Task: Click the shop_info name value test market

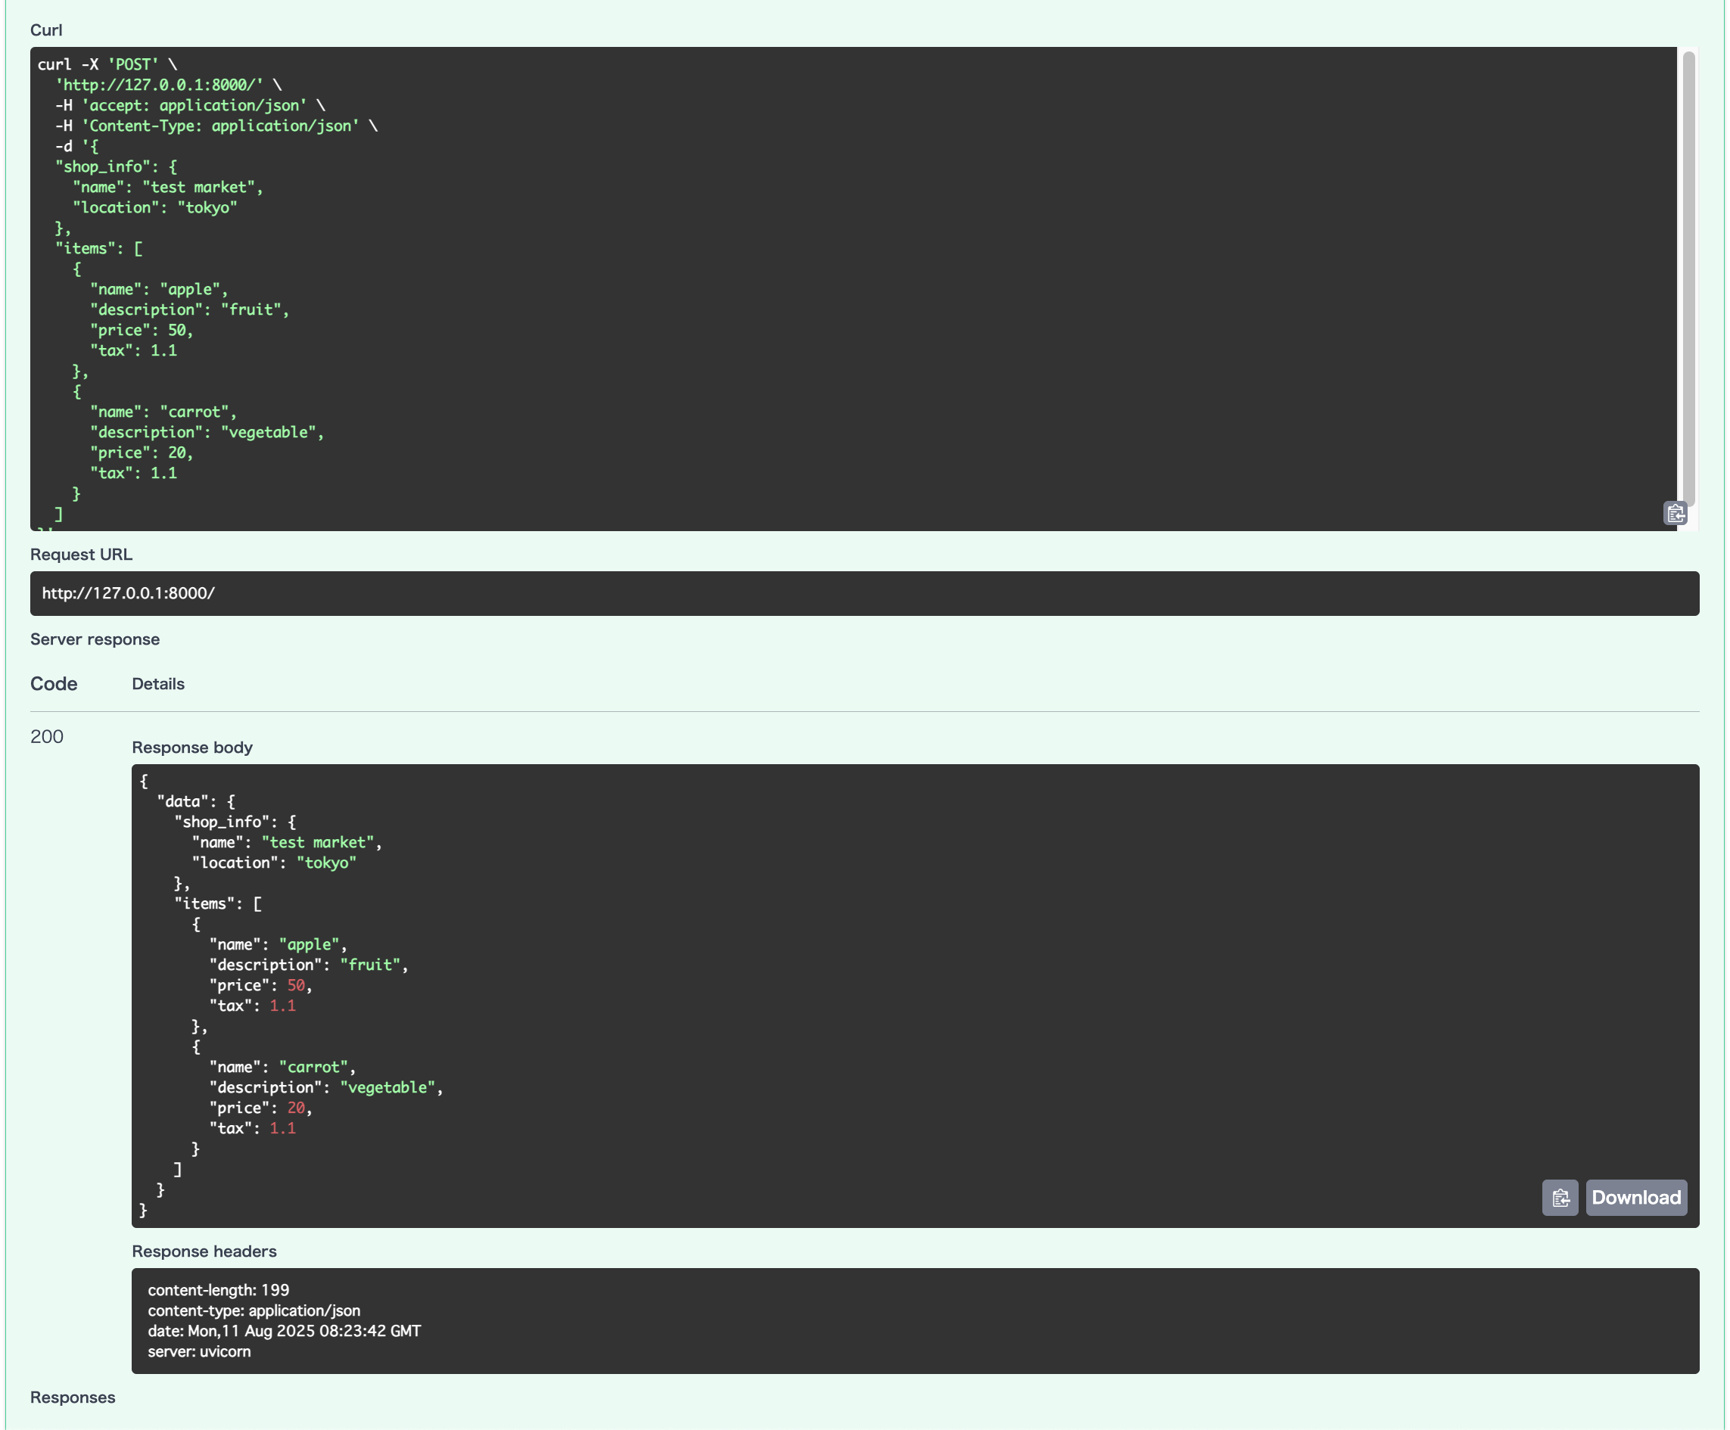Action: 318,842
